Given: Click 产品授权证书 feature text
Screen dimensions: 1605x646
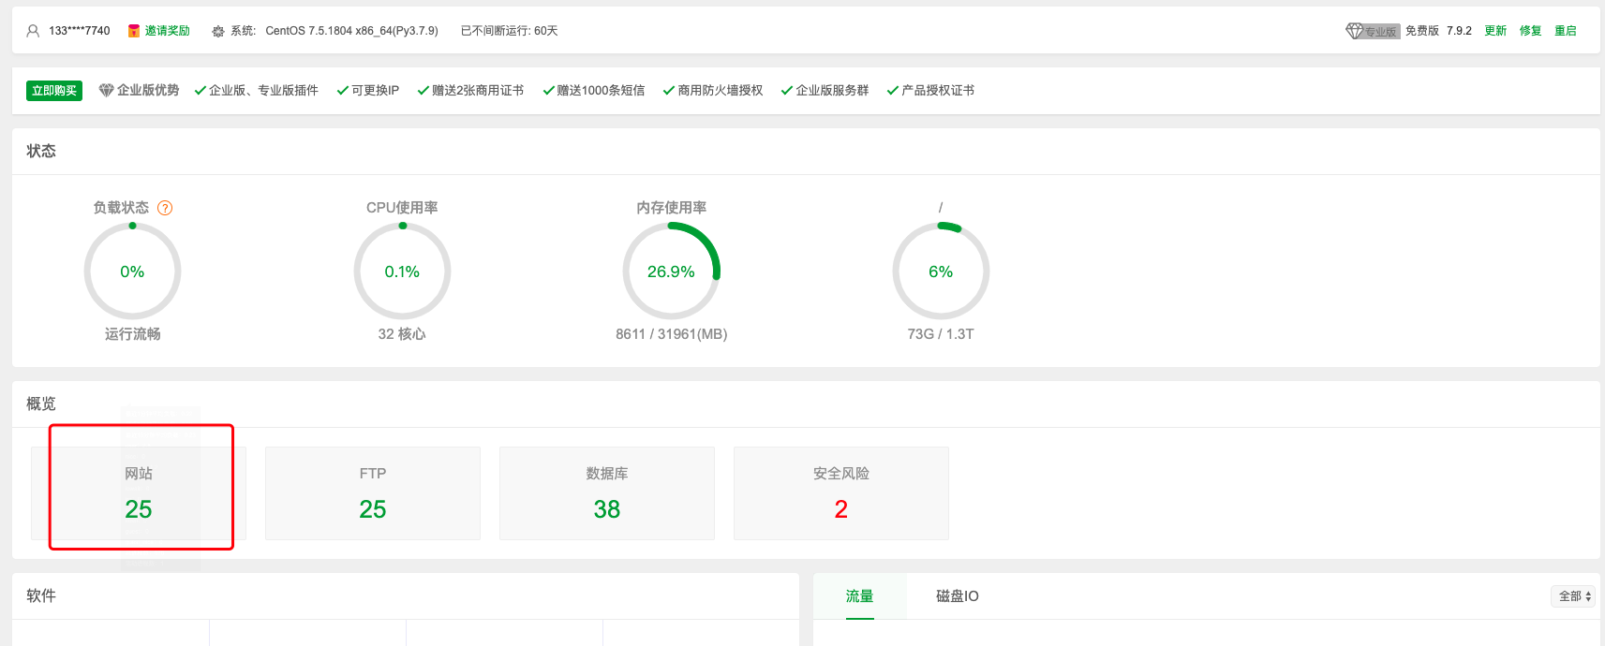Looking at the screenshot, I should click(938, 91).
